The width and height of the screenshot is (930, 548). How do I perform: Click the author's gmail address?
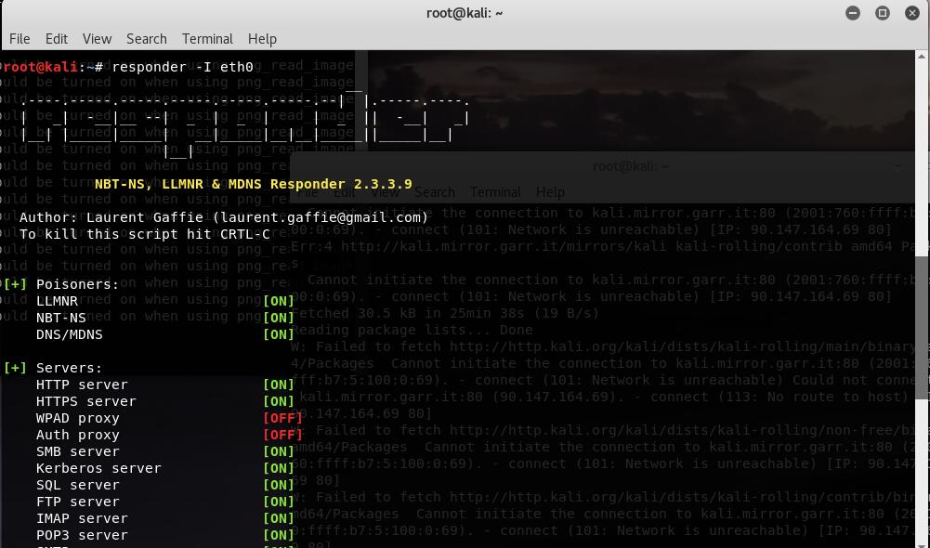[321, 217]
